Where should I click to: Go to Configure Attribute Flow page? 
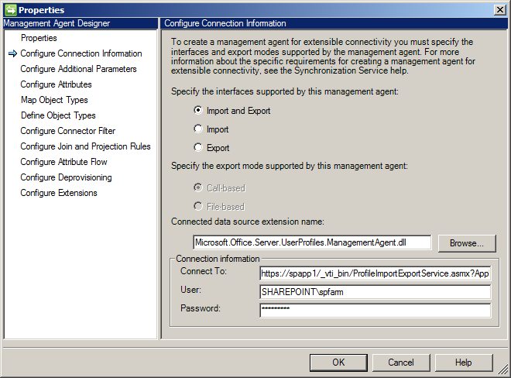pos(63,162)
